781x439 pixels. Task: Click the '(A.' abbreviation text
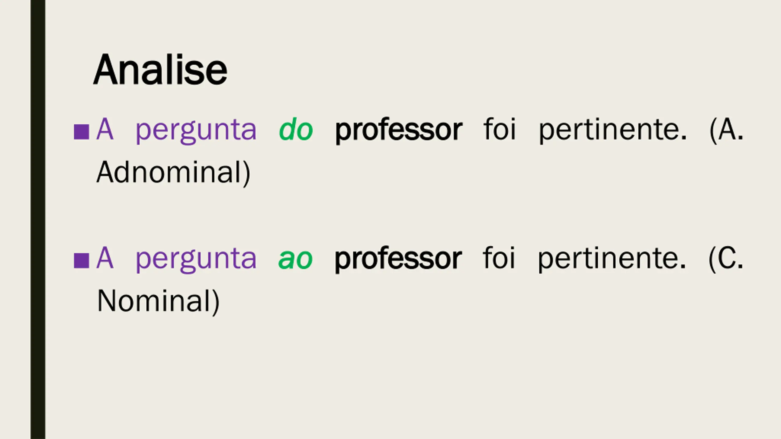pyautogui.click(x=726, y=130)
